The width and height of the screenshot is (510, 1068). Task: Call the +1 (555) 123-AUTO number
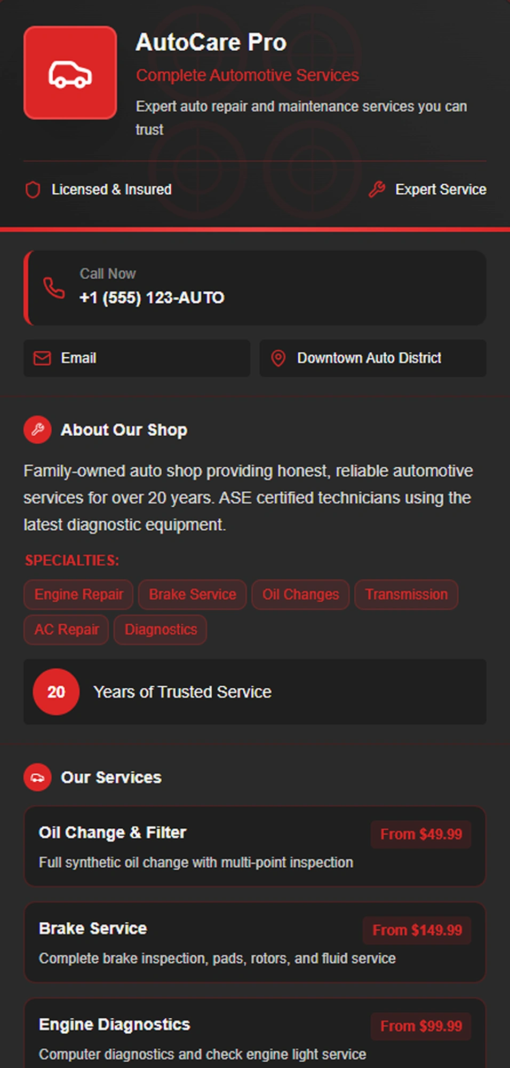click(x=152, y=297)
